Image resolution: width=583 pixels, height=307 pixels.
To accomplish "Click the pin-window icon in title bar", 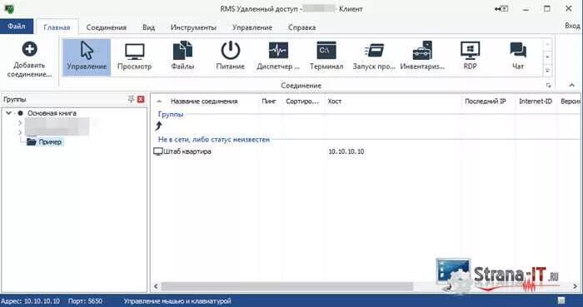I will point(501,8).
